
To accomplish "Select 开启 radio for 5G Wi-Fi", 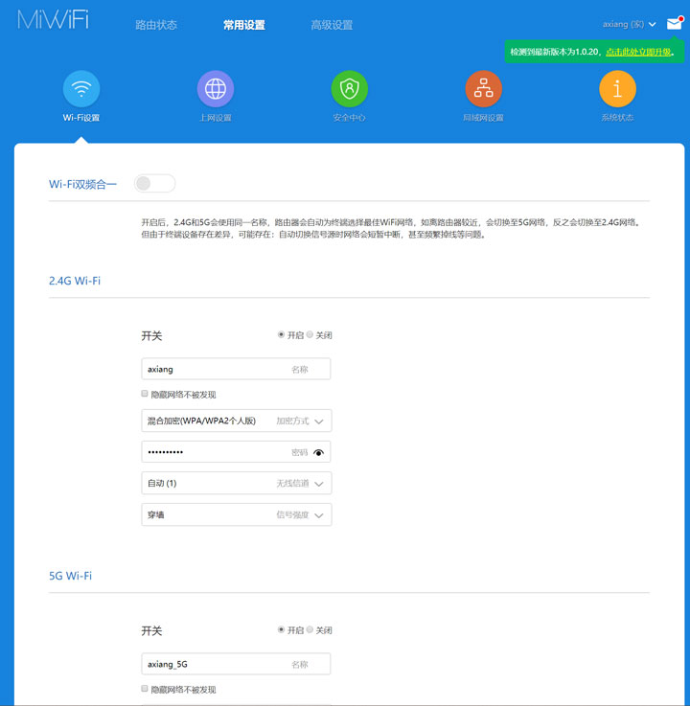I will click(281, 629).
